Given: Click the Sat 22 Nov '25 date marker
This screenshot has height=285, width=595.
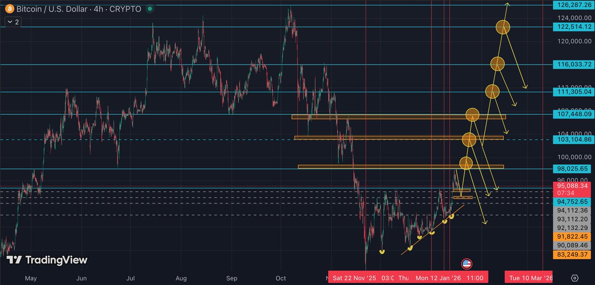Looking at the screenshot, I should (356, 278).
